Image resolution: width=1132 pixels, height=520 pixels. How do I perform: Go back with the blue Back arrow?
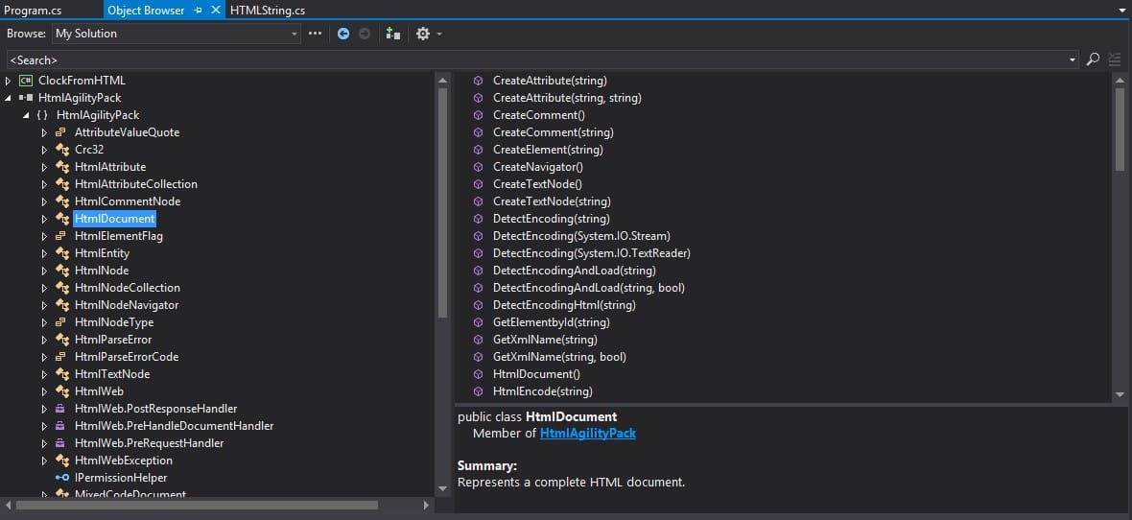(343, 34)
